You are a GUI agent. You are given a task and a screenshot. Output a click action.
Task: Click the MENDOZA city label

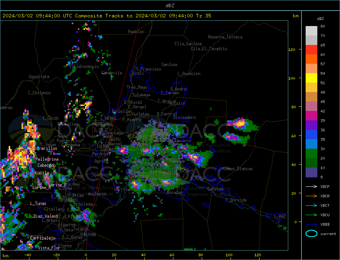coord(101,124)
